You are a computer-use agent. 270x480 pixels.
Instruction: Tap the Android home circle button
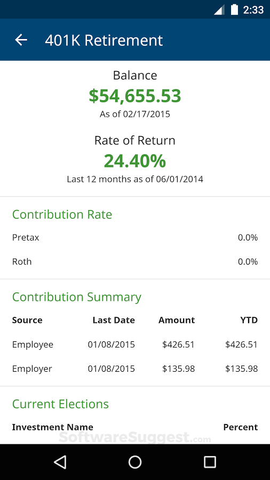(x=135, y=462)
